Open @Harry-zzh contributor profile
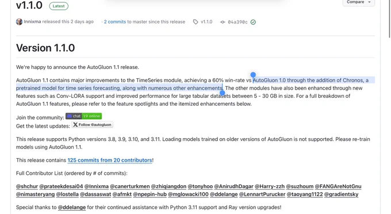 (x=270, y=186)
